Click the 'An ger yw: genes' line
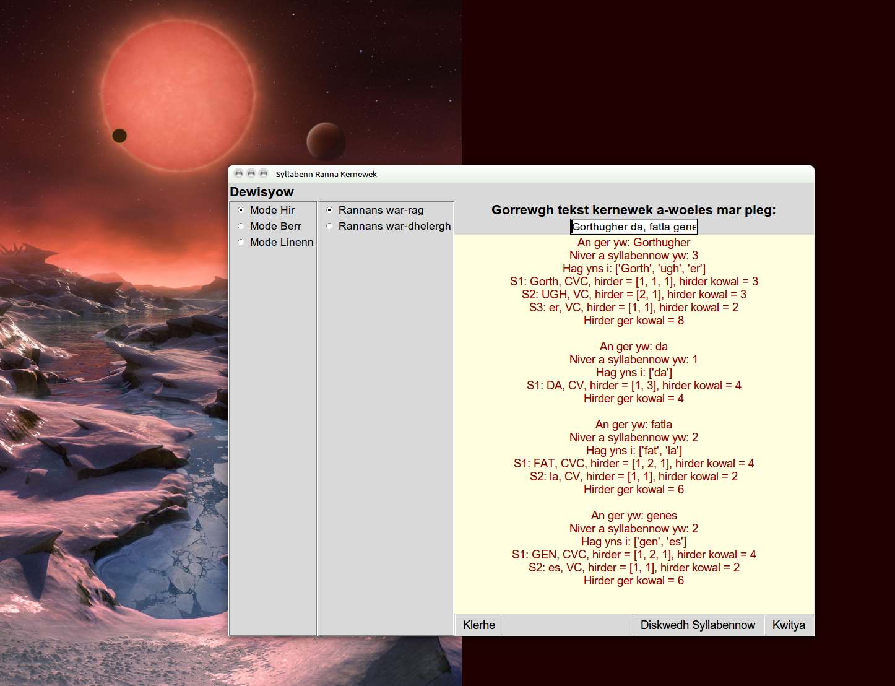895x686 pixels. (x=634, y=516)
